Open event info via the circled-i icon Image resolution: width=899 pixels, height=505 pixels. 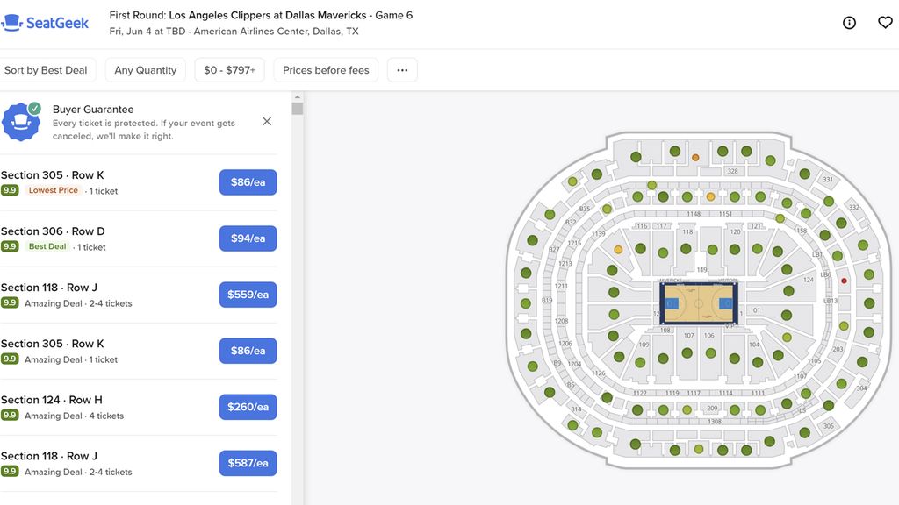[x=848, y=23]
